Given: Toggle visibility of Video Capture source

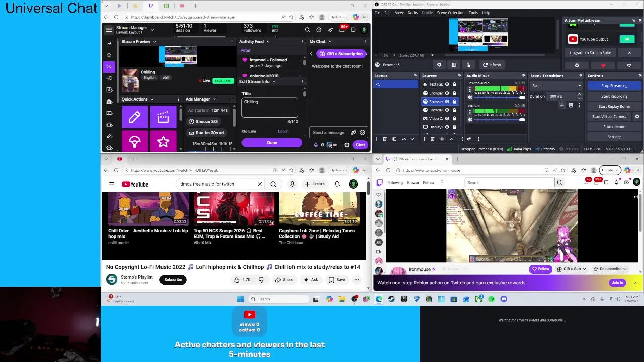Looking at the screenshot, I should pos(447,118).
